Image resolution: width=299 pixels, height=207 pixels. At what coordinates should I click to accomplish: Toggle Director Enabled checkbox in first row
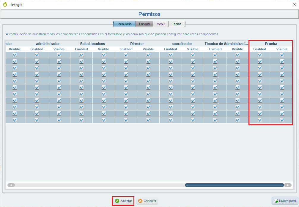tap(126, 55)
